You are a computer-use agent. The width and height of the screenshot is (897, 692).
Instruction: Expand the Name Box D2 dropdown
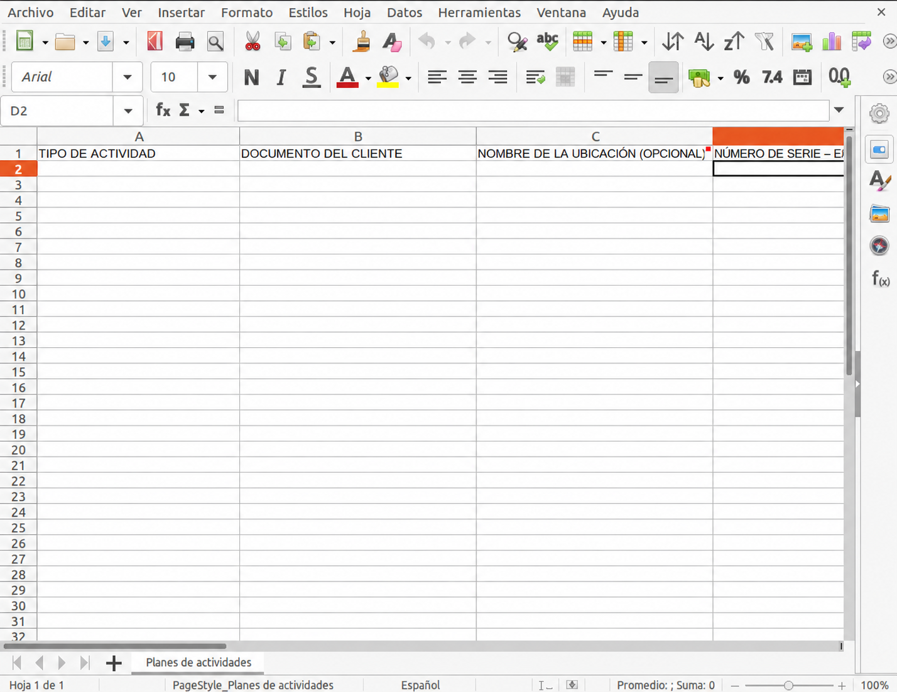[128, 111]
